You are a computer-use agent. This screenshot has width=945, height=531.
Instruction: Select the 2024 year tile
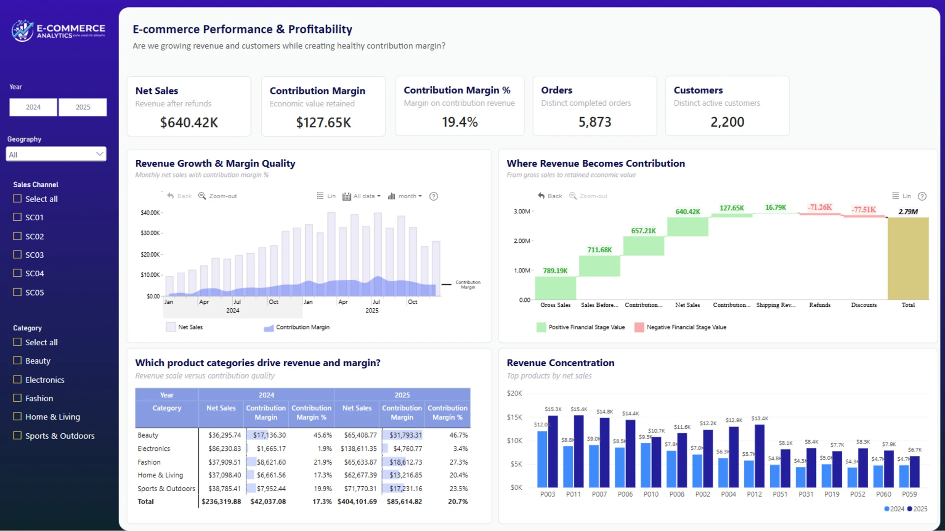(x=33, y=107)
